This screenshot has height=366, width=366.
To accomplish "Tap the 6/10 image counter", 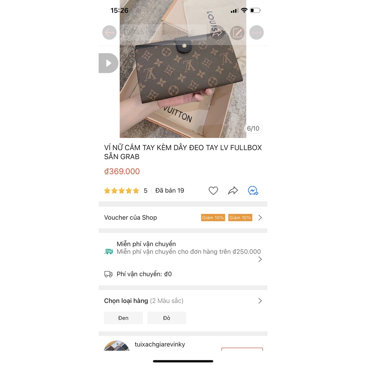I will (253, 128).
